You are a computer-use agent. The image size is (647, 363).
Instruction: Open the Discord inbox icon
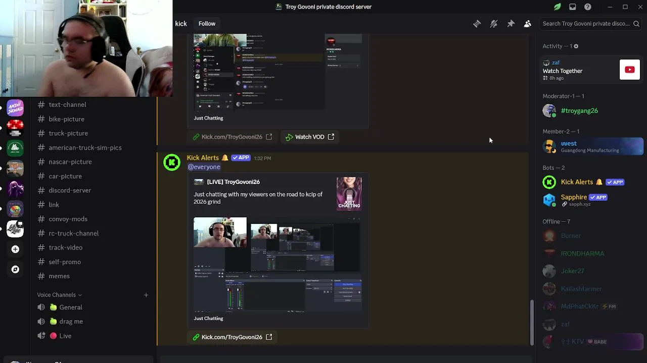tap(572, 7)
